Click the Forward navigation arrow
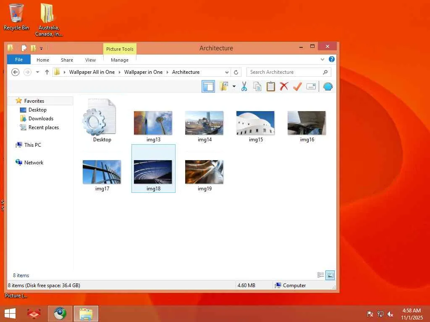The height and width of the screenshot is (322, 430). 27,72
